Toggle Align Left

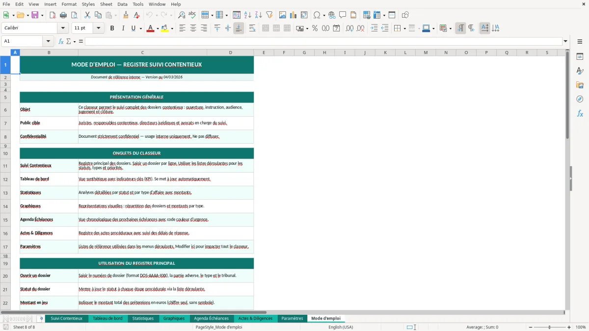pos(182,28)
